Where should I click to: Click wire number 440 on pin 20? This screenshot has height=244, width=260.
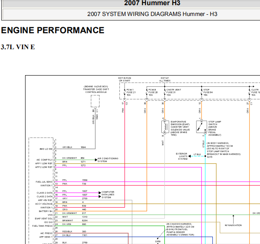[84, 209]
